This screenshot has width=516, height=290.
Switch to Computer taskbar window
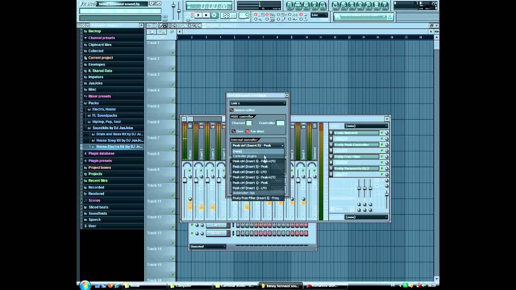pyautogui.click(x=189, y=286)
